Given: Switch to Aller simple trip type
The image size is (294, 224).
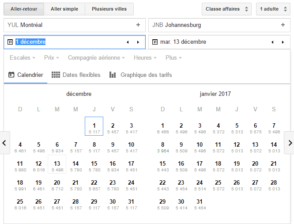Looking at the screenshot, I should (64, 9).
